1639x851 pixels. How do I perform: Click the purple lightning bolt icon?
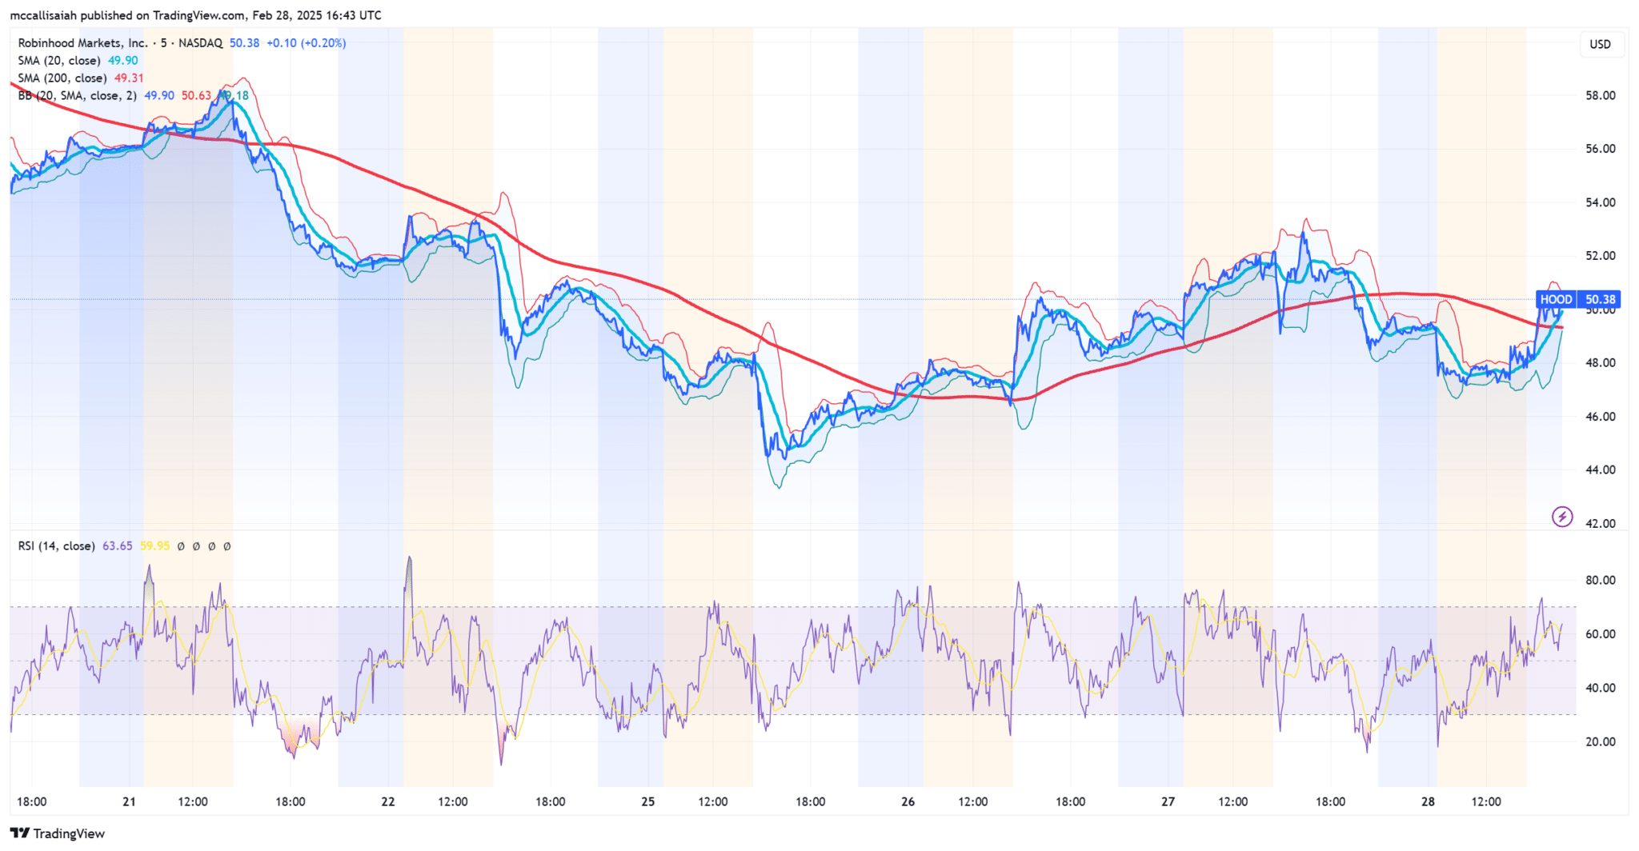pyautogui.click(x=1561, y=517)
